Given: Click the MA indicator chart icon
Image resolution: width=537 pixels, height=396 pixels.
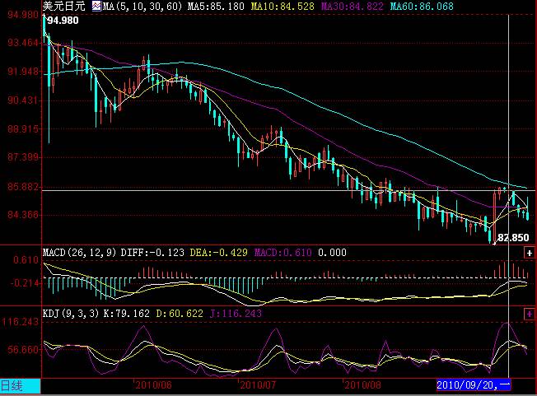Looking at the screenshot, I should (x=96, y=6).
